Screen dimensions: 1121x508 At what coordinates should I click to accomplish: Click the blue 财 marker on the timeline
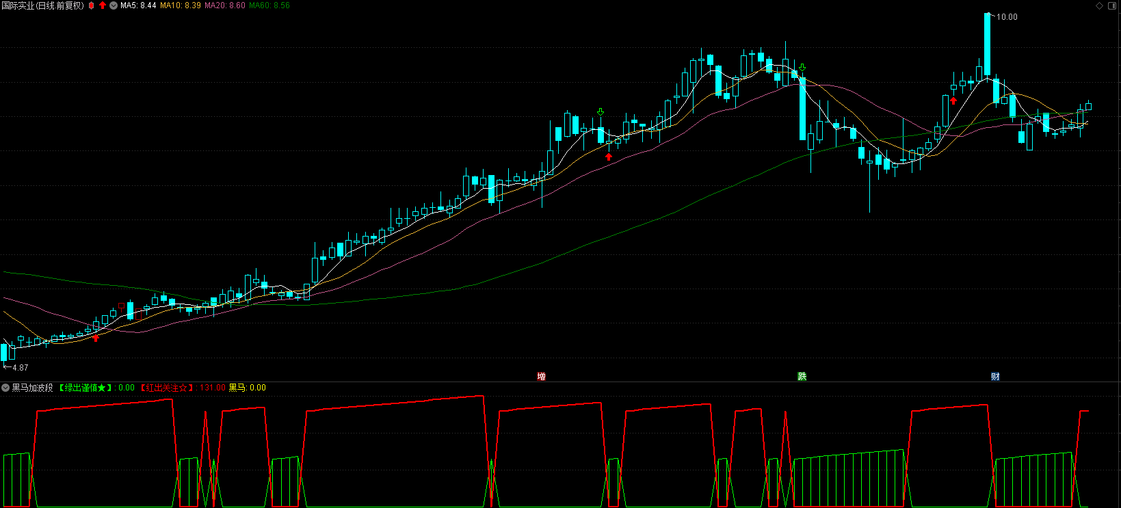[x=995, y=376]
